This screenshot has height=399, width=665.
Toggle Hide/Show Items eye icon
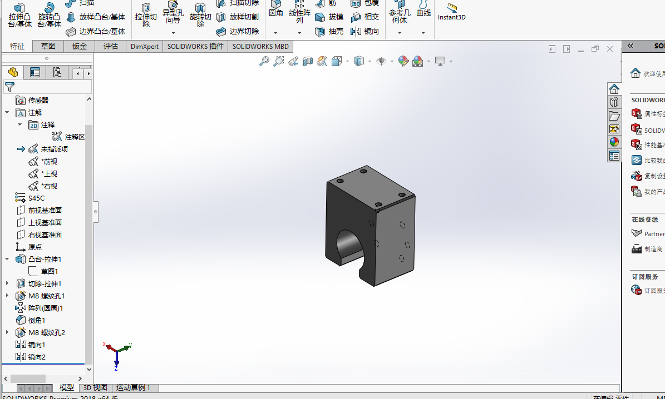[381, 62]
